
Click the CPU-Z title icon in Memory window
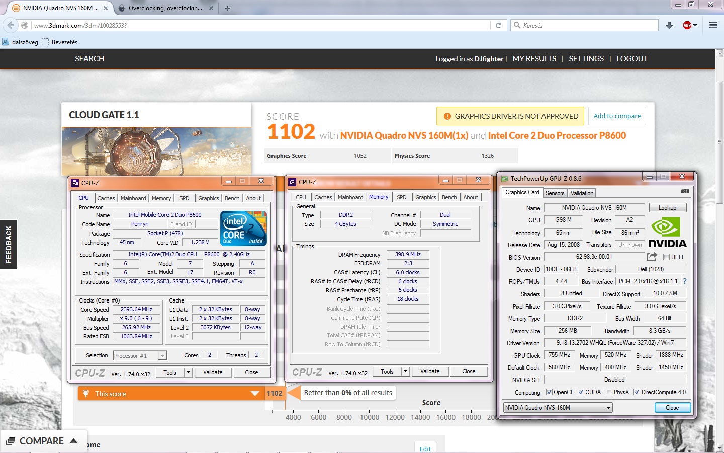point(292,182)
